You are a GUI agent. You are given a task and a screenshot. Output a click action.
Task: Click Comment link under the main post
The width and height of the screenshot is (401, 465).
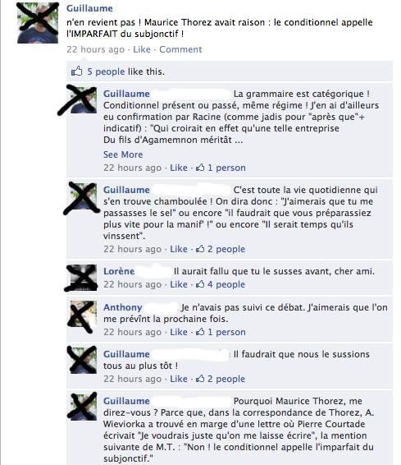180,49
